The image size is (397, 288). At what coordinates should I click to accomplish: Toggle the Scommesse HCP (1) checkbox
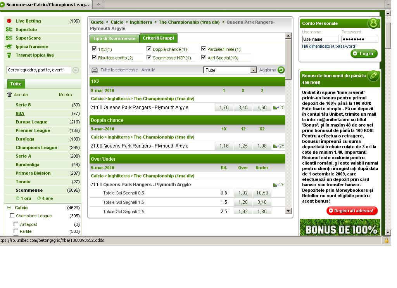[149, 57]
